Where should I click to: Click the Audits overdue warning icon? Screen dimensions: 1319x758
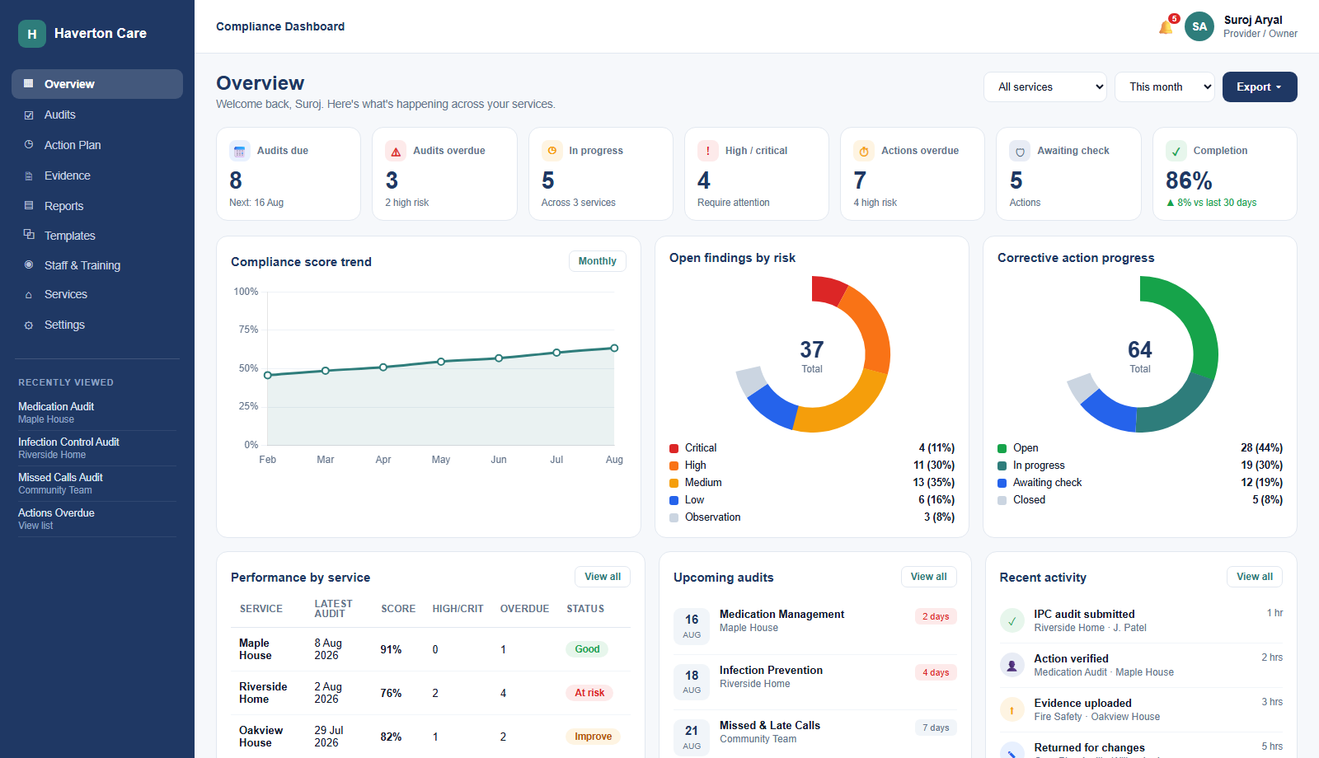point(396,151)
